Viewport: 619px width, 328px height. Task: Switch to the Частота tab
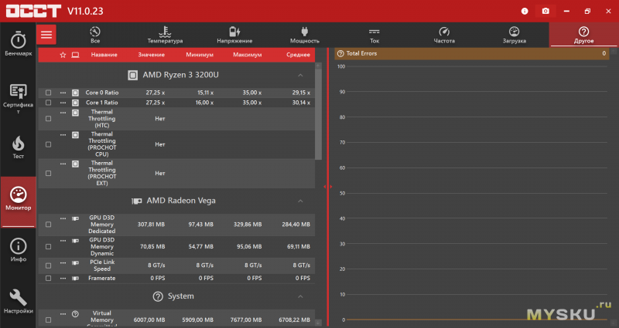[x=444, y=35]
